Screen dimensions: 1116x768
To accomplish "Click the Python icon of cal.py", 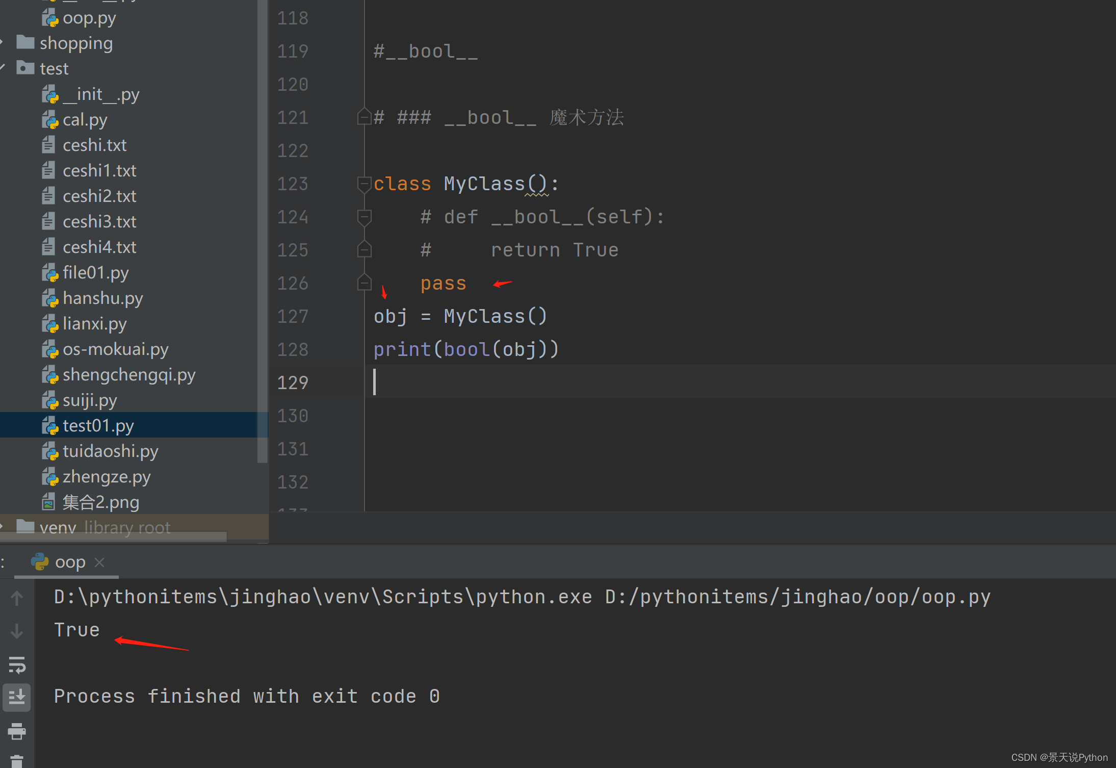I will click(50, 120).
